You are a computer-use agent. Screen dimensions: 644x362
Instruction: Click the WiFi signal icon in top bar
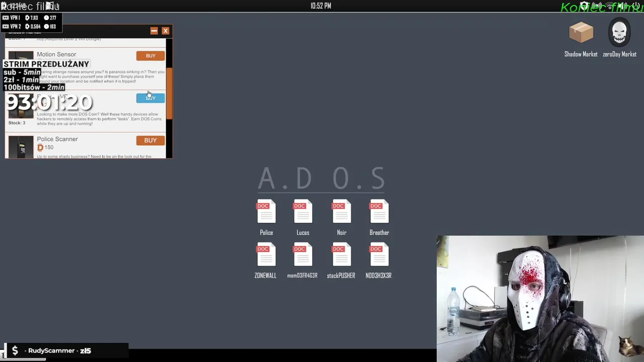(x=610, y=6)
